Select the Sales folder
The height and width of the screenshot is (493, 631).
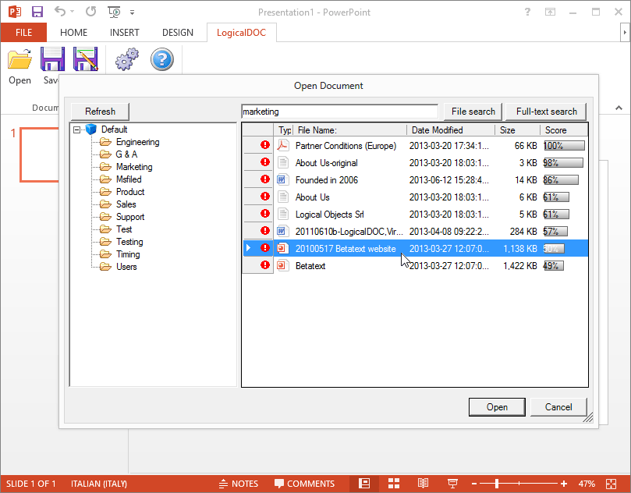[x=126, y=204]
